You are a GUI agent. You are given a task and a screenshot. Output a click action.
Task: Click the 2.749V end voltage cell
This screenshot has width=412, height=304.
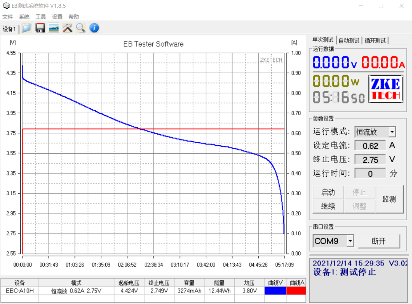tap(159, 291)
